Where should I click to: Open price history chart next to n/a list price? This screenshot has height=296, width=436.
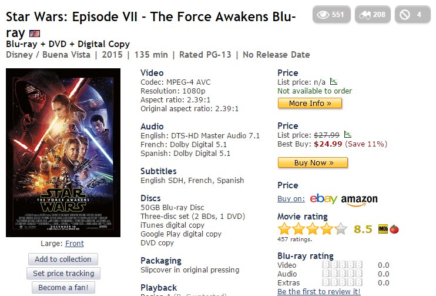pyautogui.click(x=333, y=82)
